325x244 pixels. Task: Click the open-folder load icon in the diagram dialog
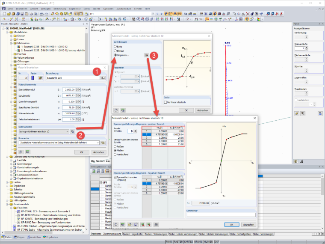[x=130, y=224]
